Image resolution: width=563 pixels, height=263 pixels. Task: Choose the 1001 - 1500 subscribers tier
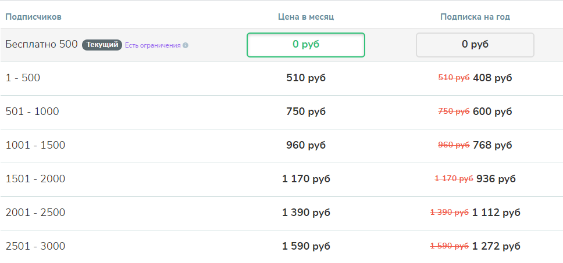[35, 145]
